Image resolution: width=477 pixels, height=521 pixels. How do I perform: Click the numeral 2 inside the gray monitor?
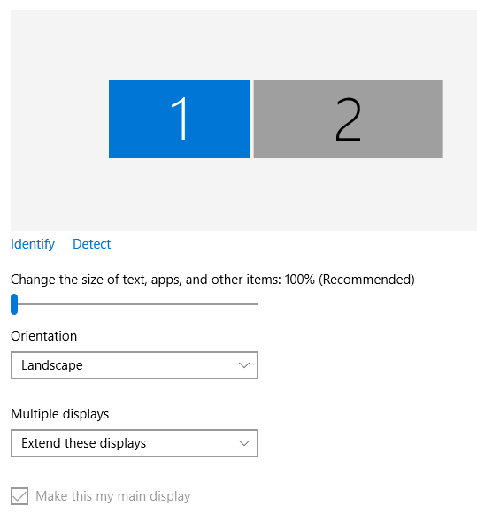(348, 119)
